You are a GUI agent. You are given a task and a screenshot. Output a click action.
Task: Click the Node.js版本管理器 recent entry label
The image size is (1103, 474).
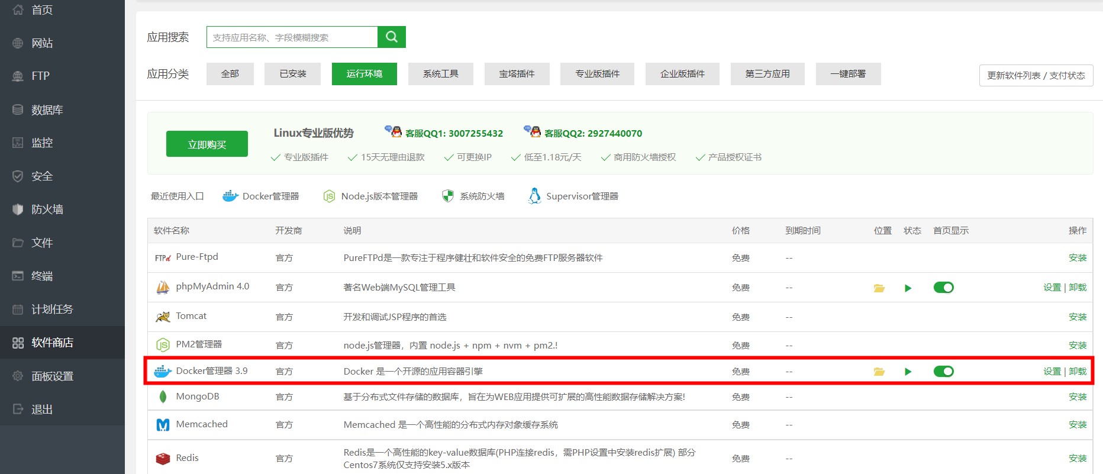pyautogui.click(x=379, y=196)
